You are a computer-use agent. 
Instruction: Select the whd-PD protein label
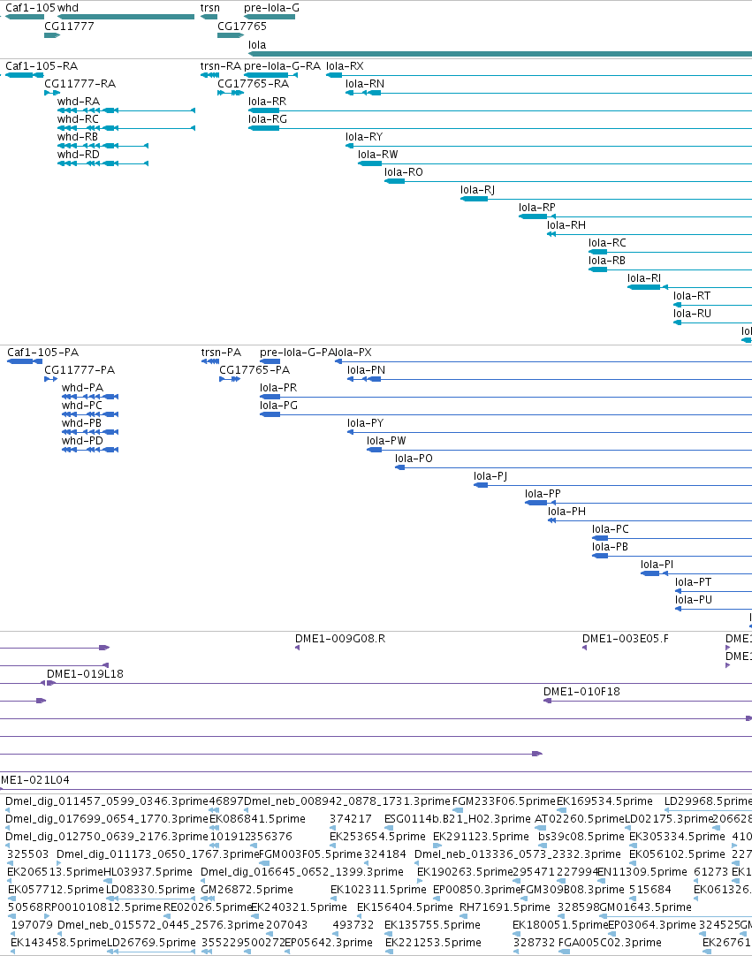[82, 441]
